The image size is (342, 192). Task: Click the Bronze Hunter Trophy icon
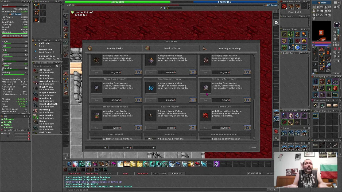(96, 115)
